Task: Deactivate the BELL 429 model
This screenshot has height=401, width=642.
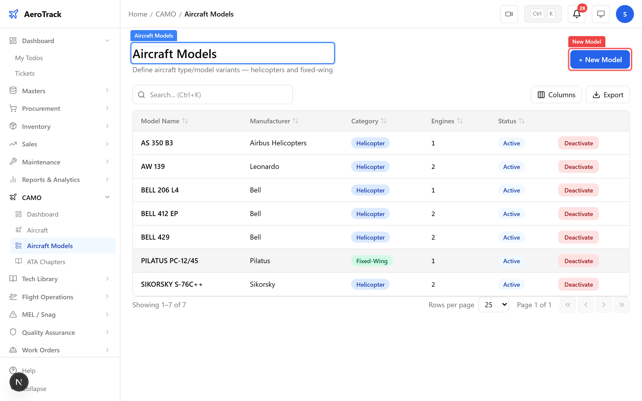Action: tap(578, 237)
